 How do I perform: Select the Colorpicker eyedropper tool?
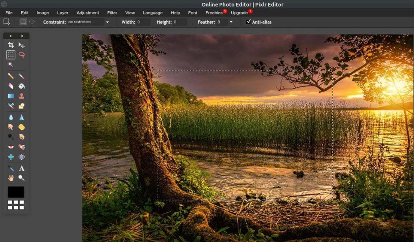tap(11, 168)
